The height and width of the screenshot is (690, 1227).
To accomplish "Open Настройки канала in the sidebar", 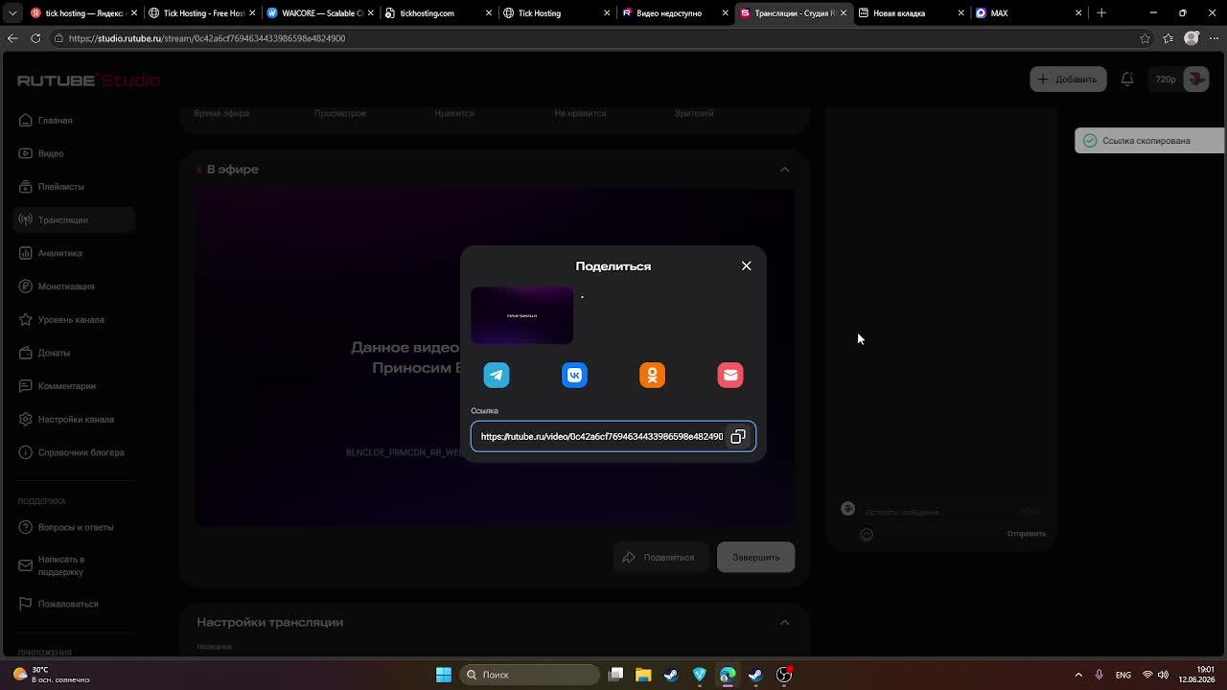I will [x=76, y=420].
